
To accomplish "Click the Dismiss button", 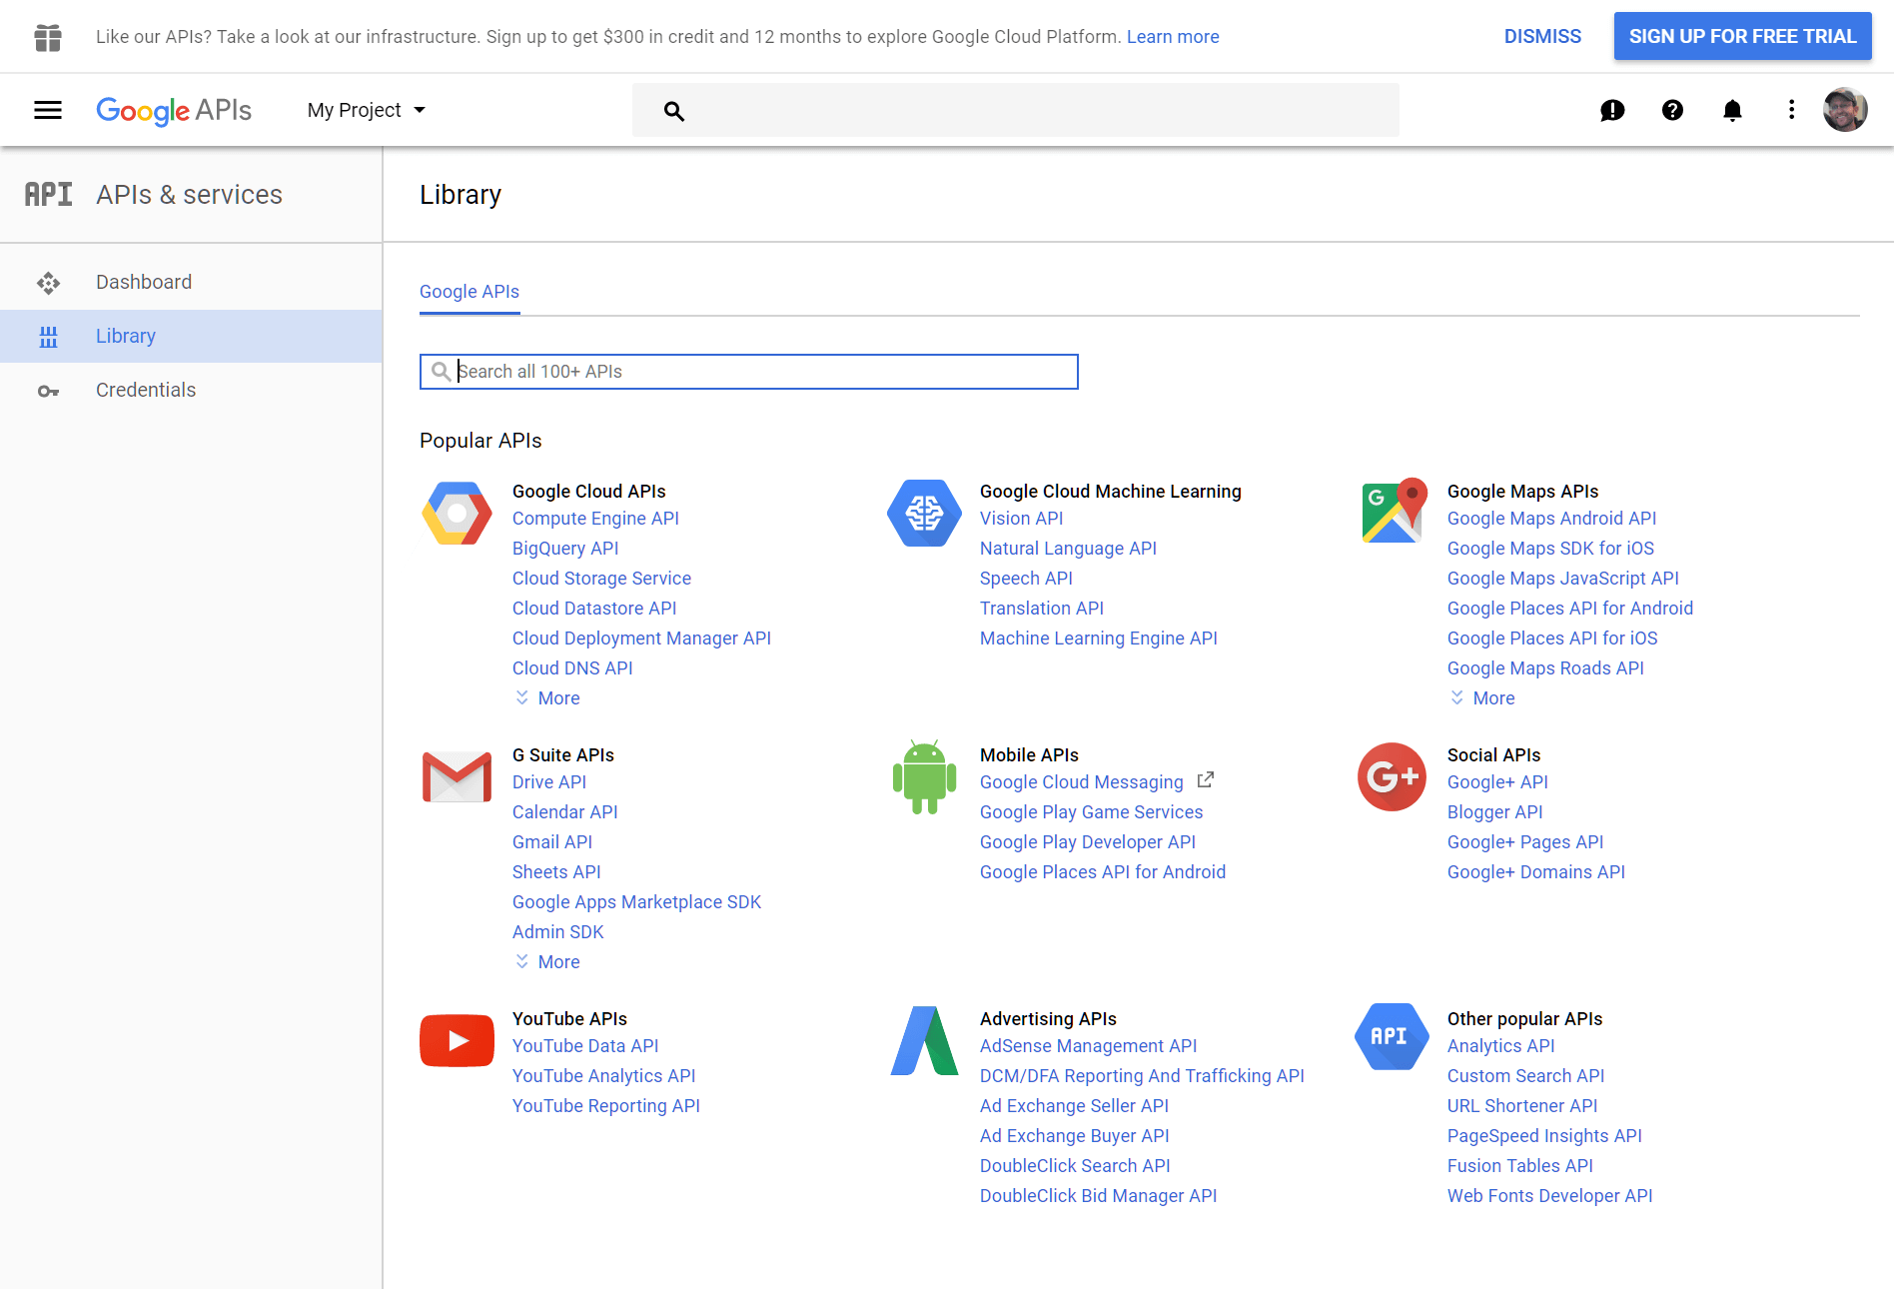I will (x=1542, y=37).
